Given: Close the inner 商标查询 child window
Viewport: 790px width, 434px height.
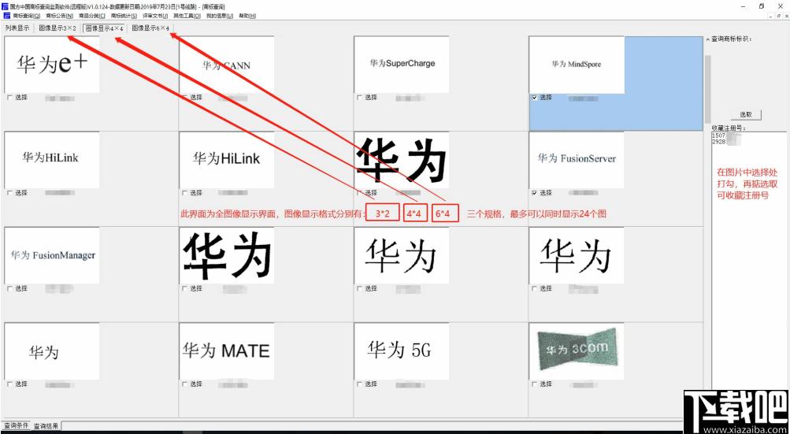Looking at the screenshot, I should click(785, 16).
